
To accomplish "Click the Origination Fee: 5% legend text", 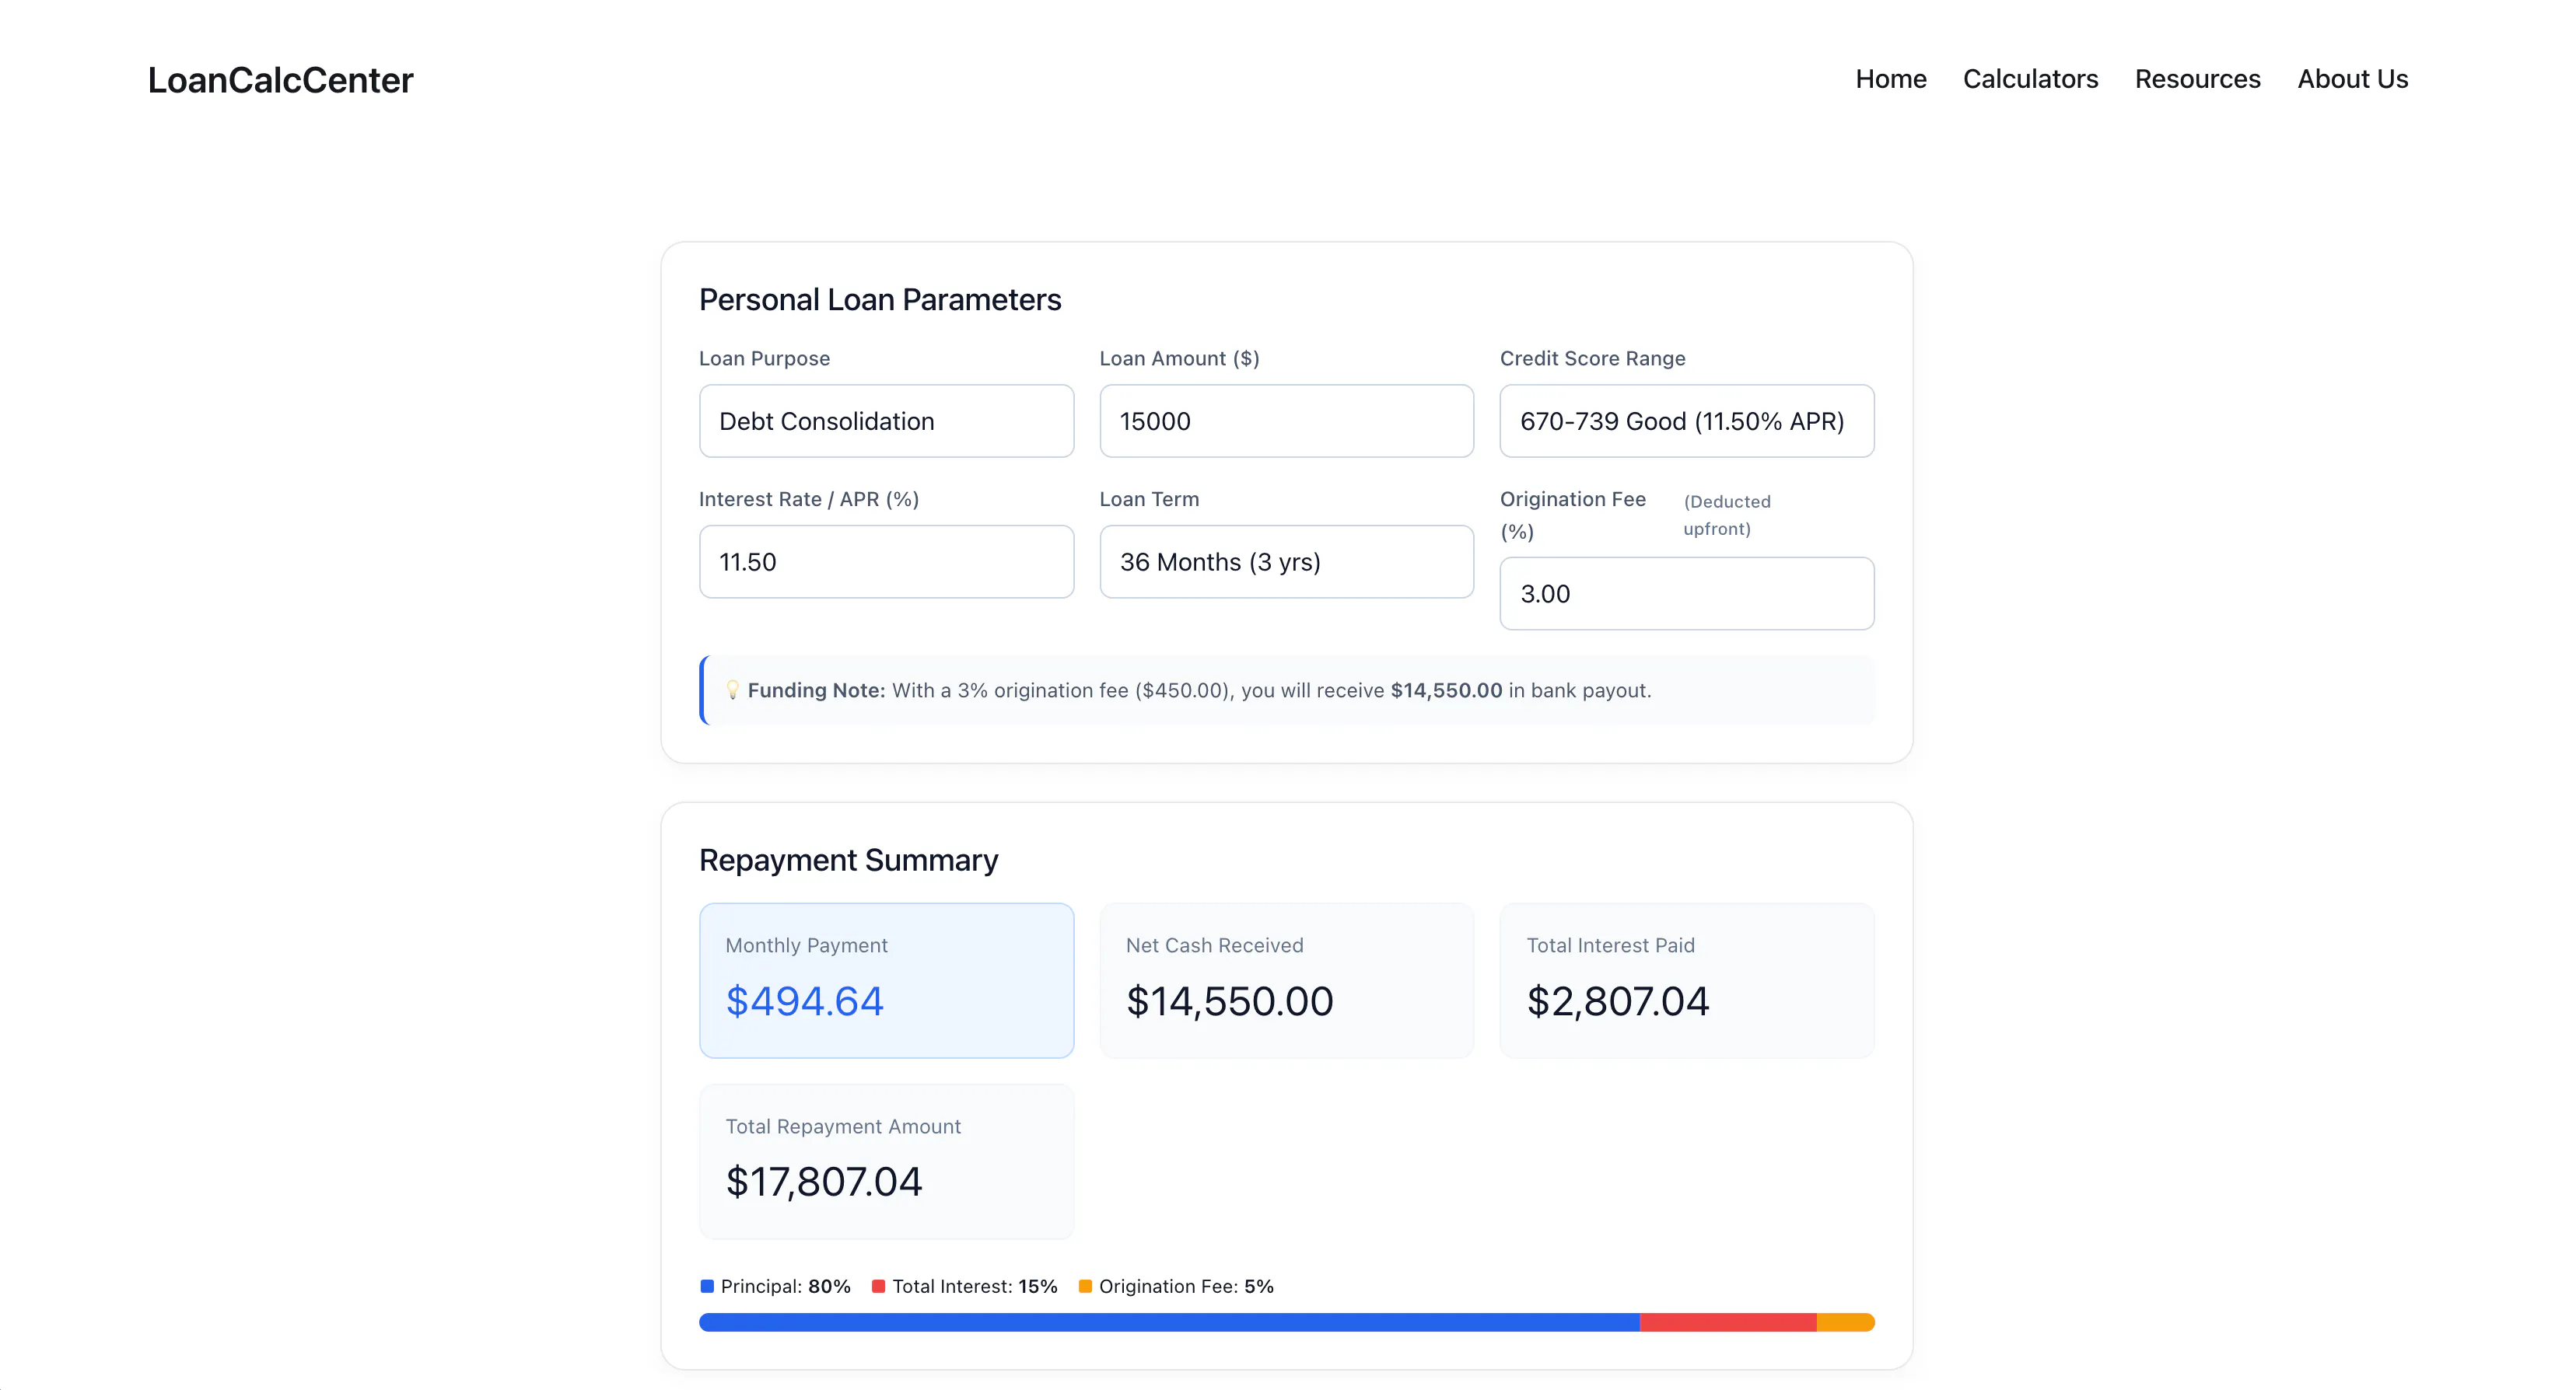I will pos(1186,1286).
